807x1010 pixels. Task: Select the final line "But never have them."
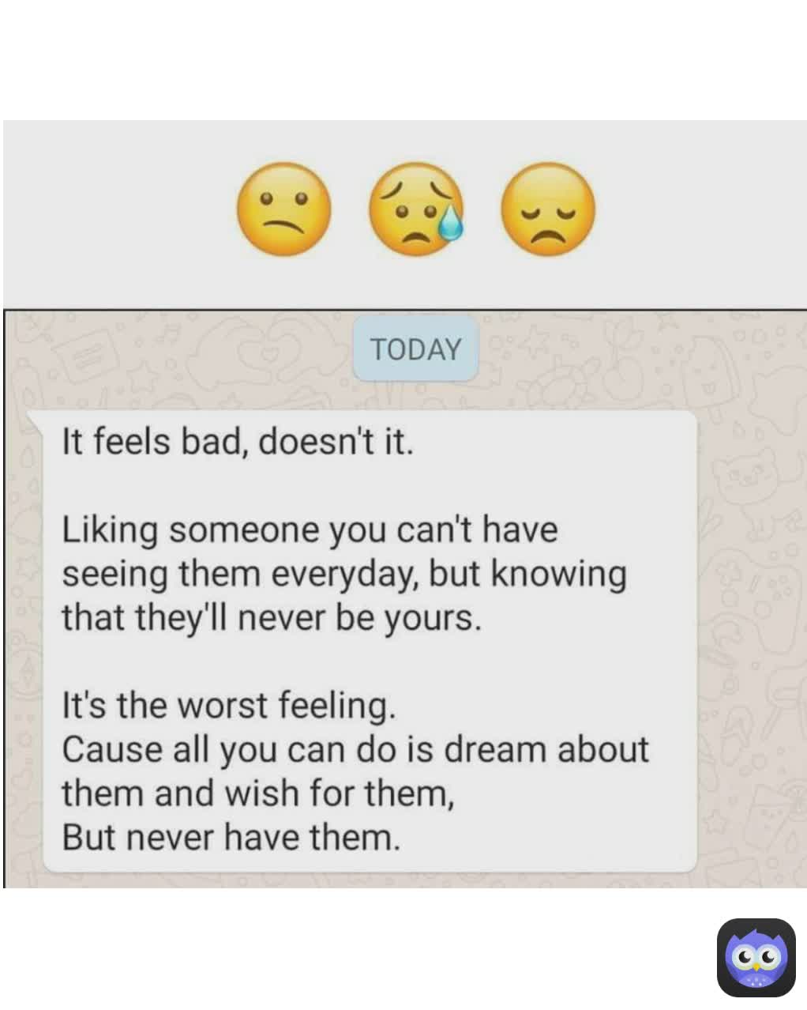coord(231,837)
